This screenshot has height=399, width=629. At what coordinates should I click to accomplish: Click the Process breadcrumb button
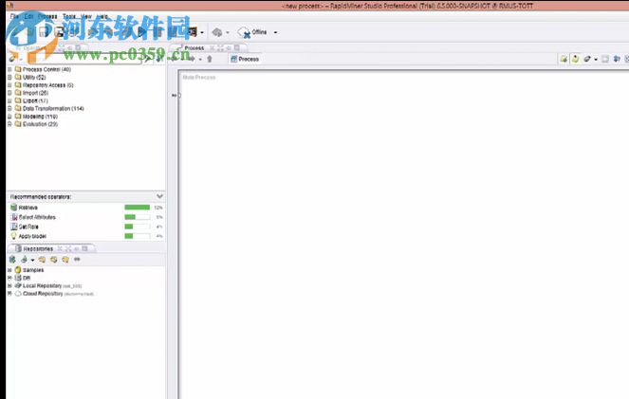(x=245, y=59)
